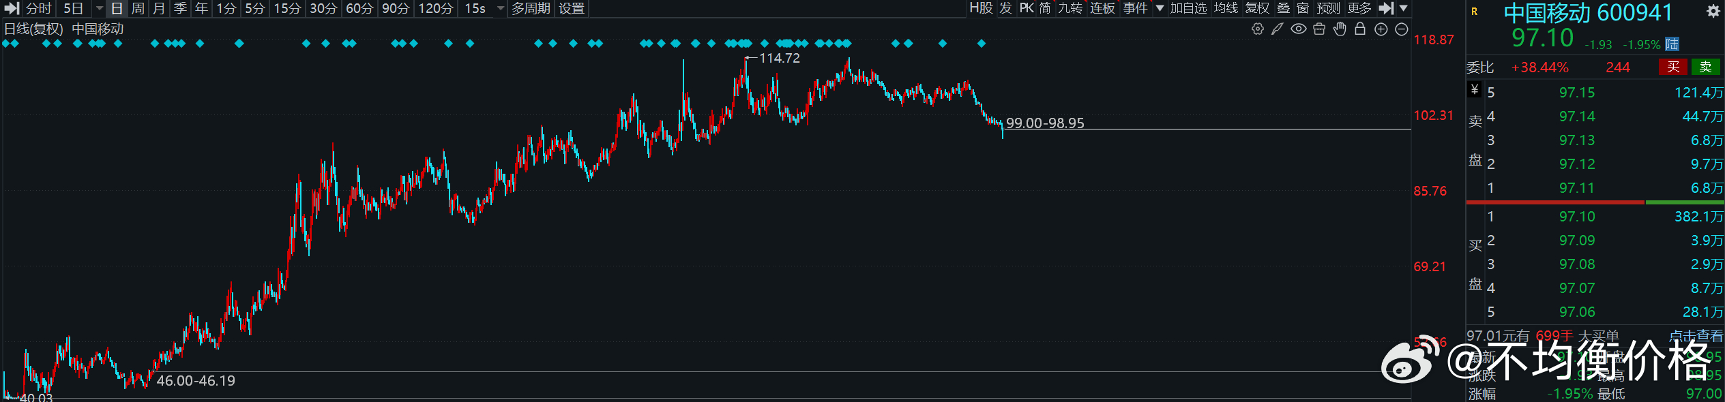The width and height of the screenshot is (1725, 402).
Task: Click the red-green buy/sell ratio bar
Action: point(1595,202)
